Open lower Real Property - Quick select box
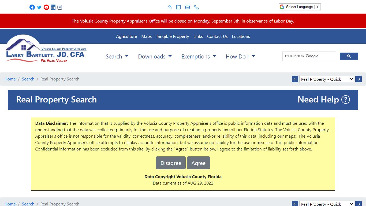 [327, 204]
